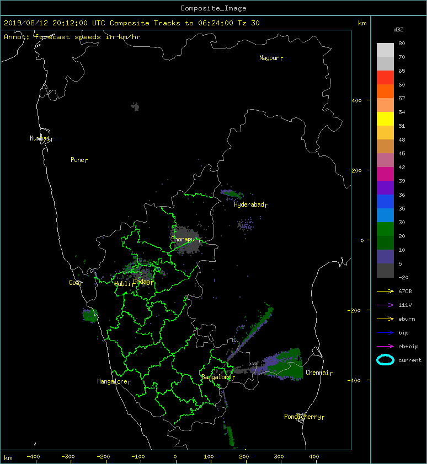
Task: Click the 400 km mark on the right axis
Action: 356,101
